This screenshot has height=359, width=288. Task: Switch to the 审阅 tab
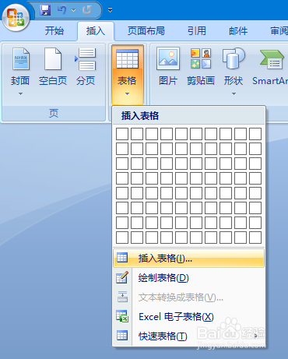point(279,31)
